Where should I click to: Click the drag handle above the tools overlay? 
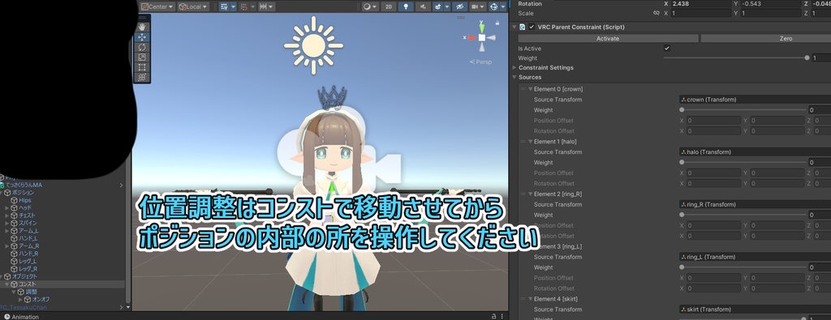point(141,18)
